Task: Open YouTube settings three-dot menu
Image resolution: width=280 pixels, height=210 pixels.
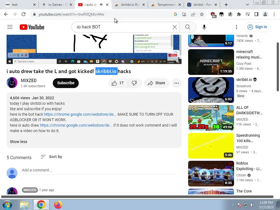Action: [x=237, y=27]
